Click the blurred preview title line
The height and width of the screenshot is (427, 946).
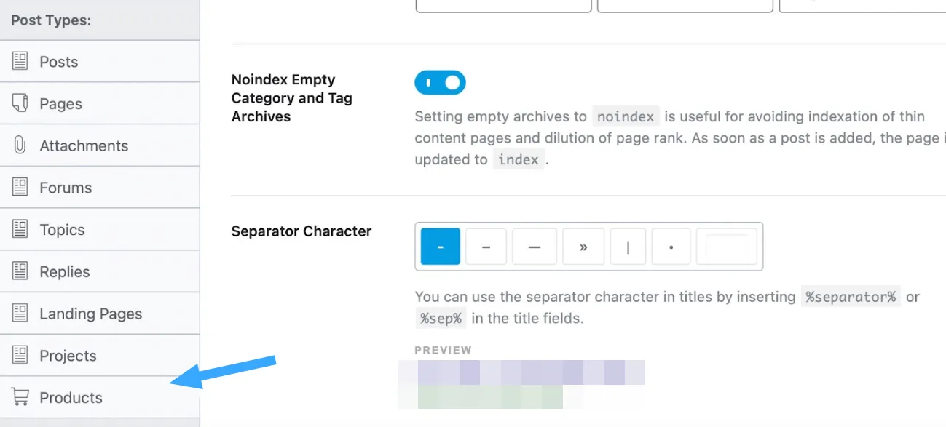[521, 372]
